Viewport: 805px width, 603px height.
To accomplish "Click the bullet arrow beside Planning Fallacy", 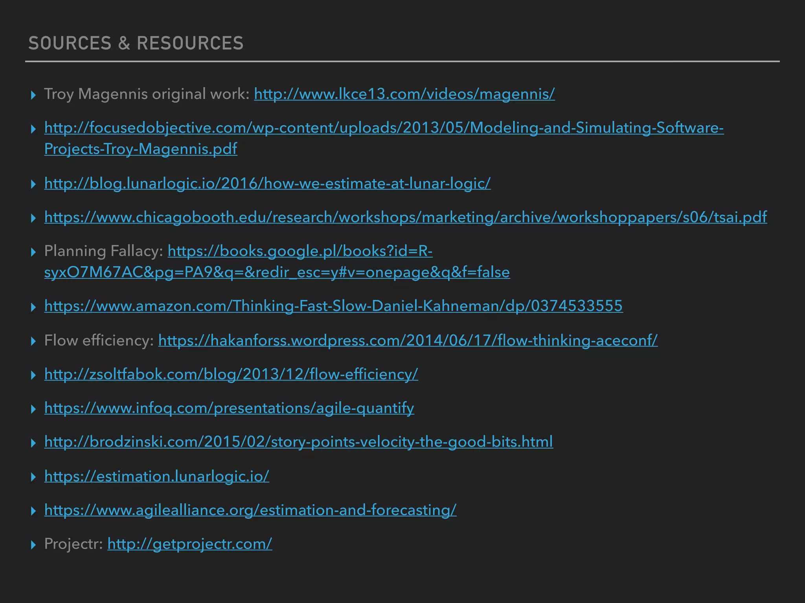I will click(33, 252).
